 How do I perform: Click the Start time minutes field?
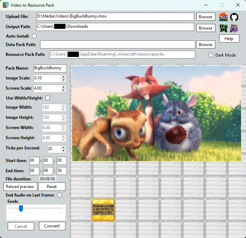click(x=48, y=161)
